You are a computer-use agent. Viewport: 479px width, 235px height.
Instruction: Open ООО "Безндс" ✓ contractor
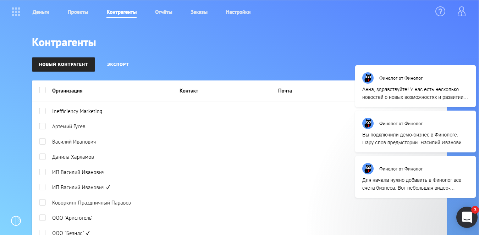coord(71,233)
